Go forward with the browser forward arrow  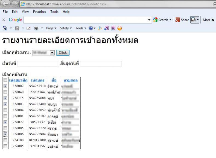pos(15,4)
